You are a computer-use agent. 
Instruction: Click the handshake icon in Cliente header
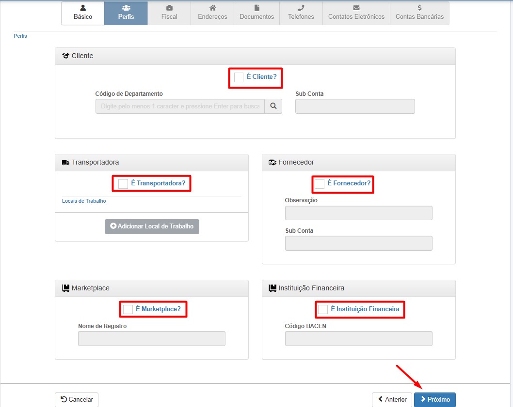point(66,56)
